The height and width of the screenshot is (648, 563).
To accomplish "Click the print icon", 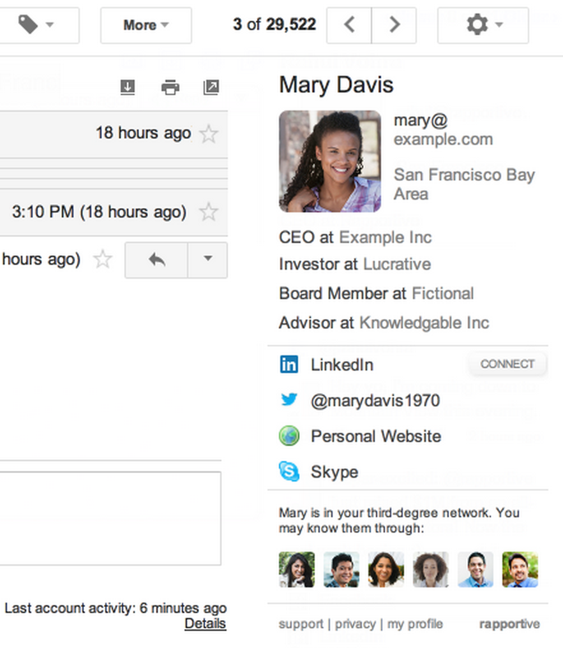I will pyautogui.click(x=170, y=87).
